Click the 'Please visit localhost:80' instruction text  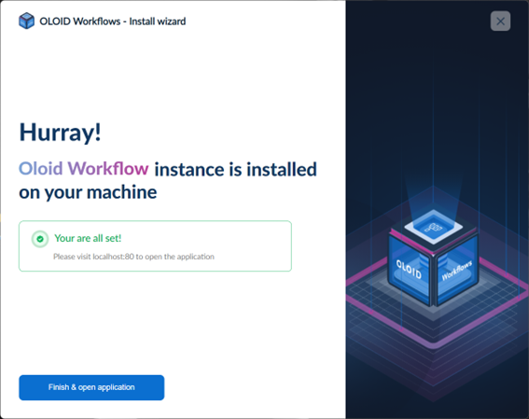pos(133,257)
